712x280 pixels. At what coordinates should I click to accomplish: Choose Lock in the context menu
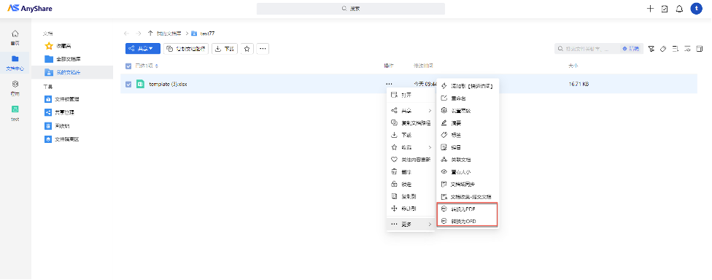[x=411, y=184]
